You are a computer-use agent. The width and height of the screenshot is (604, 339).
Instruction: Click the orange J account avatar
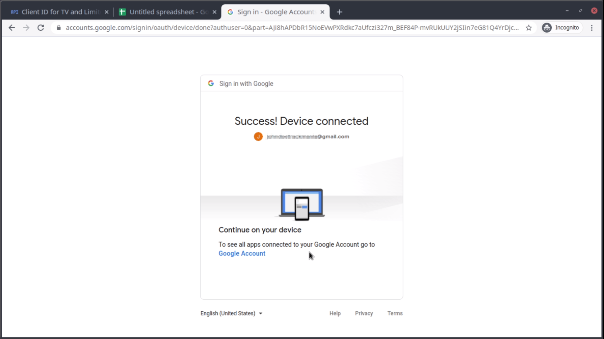pyautogui.click(x=258, y=136)
